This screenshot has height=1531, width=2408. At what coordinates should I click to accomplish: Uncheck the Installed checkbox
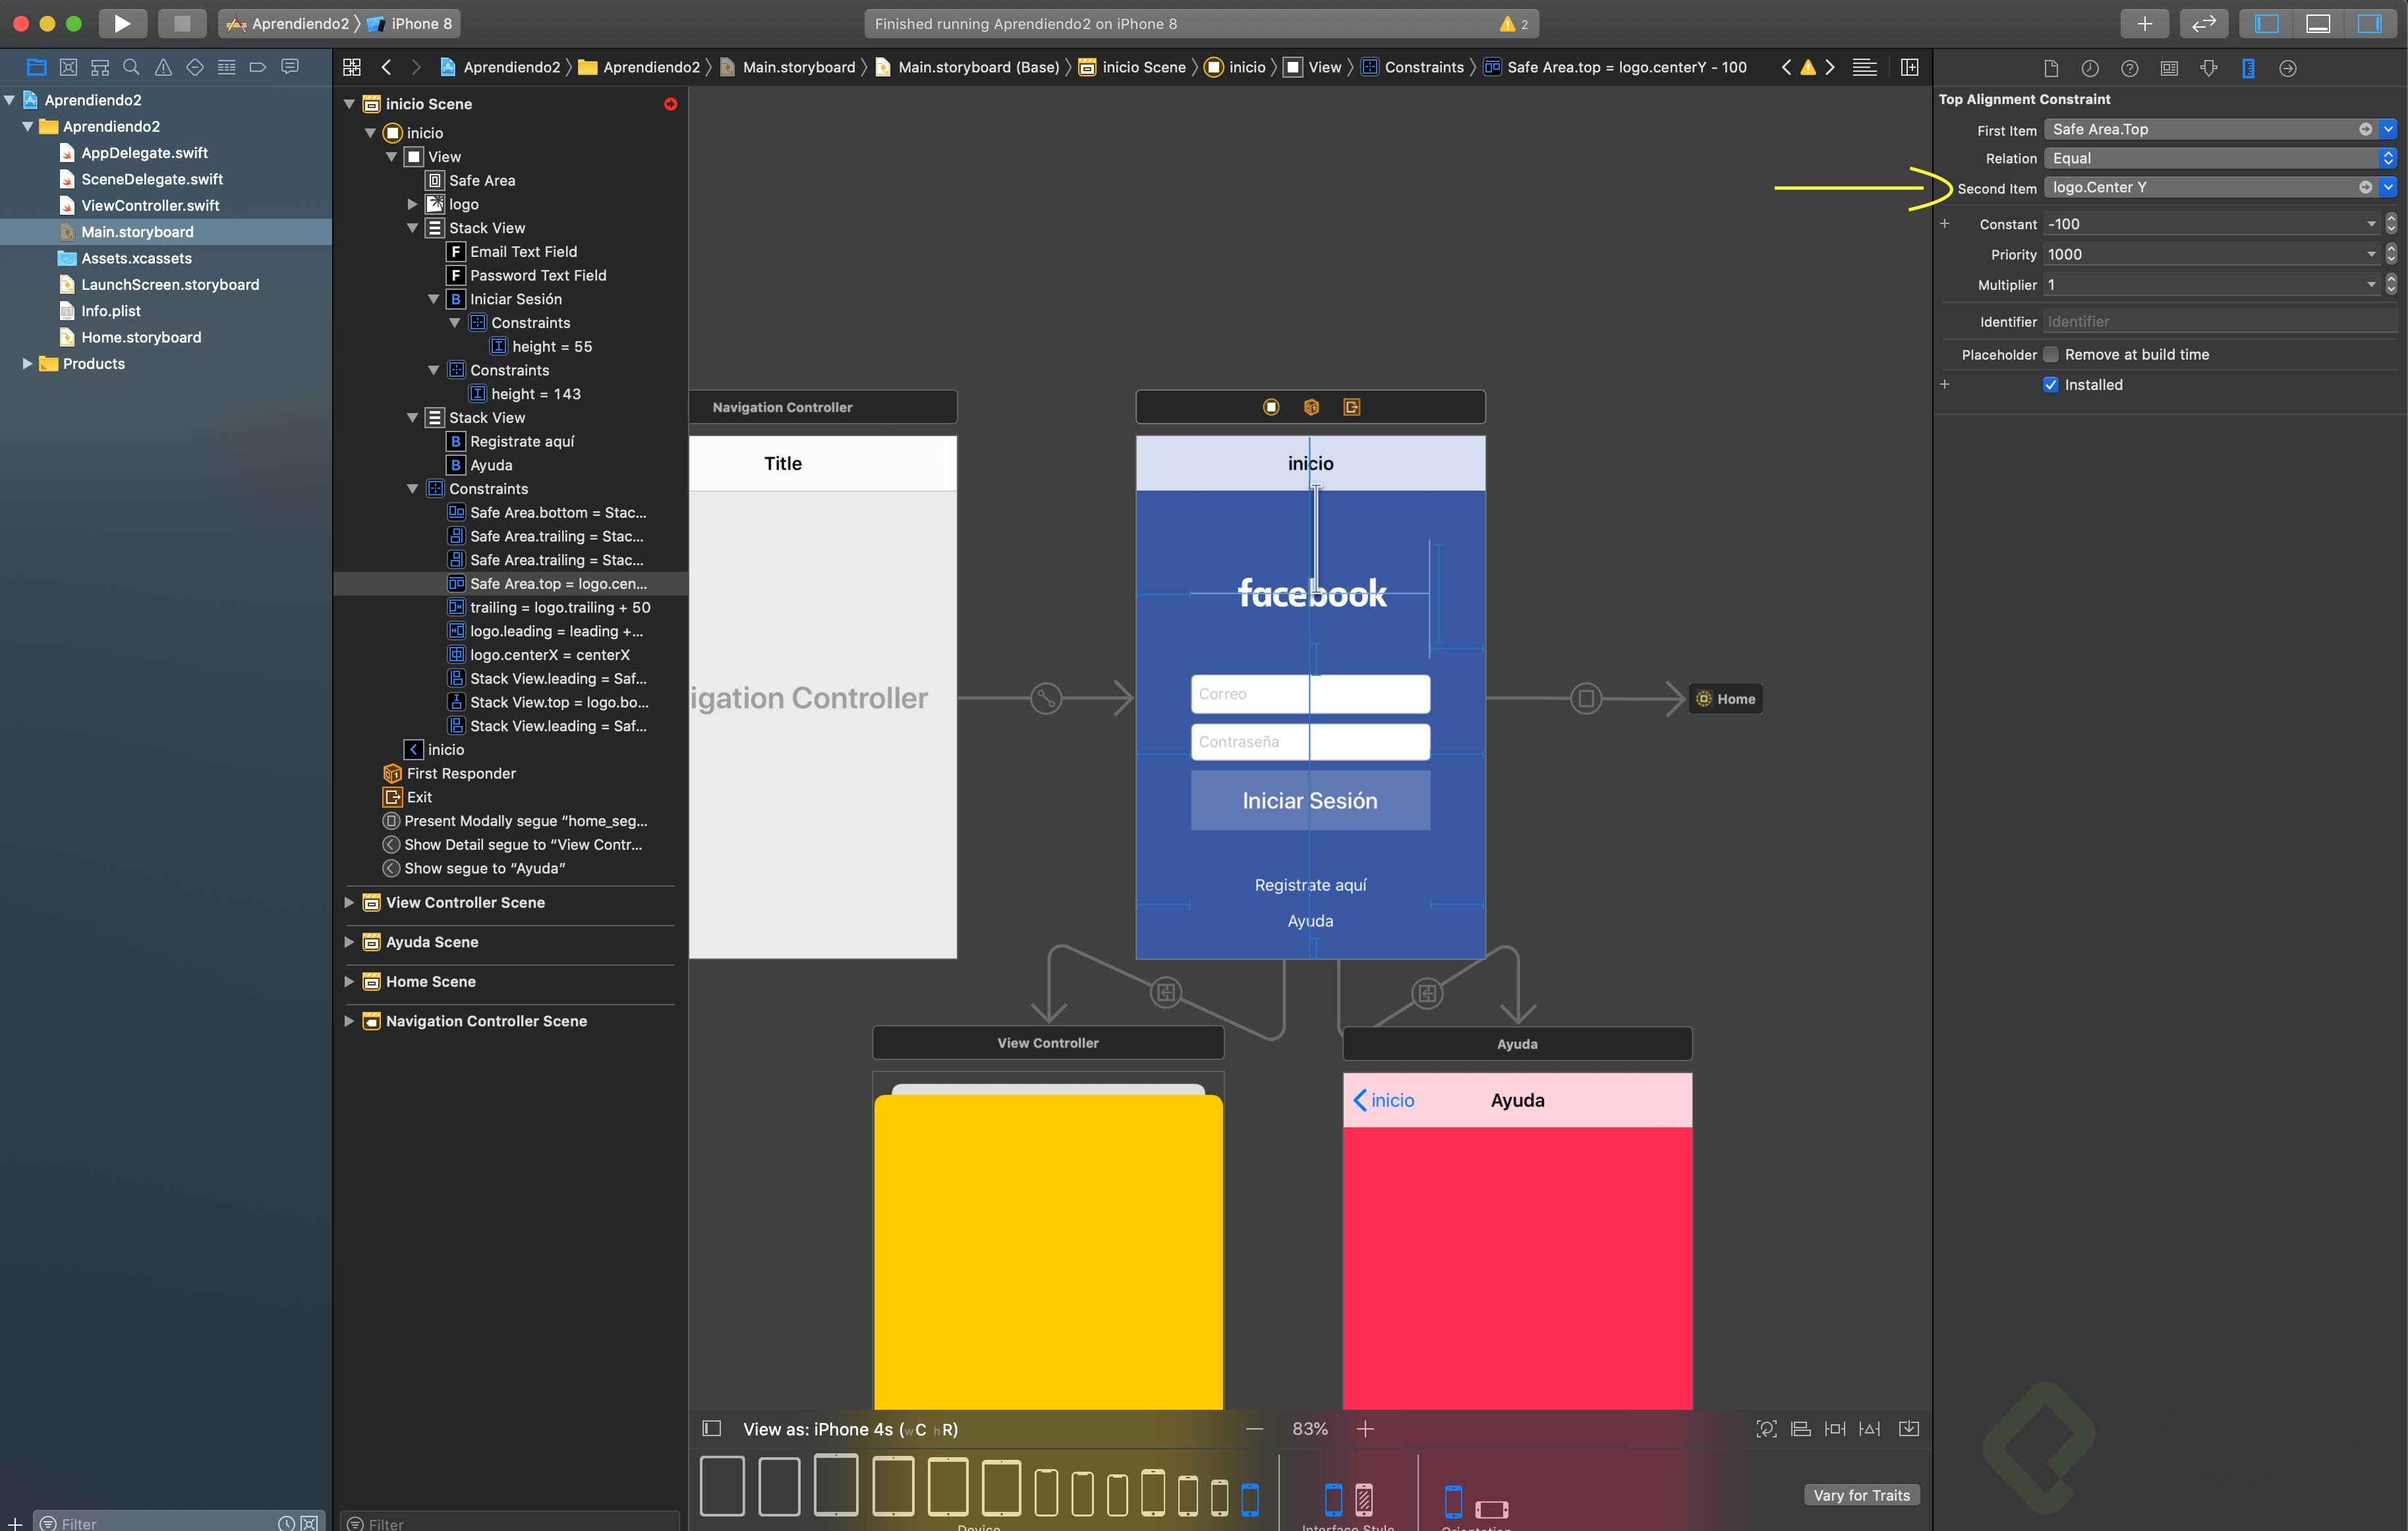2051,385
